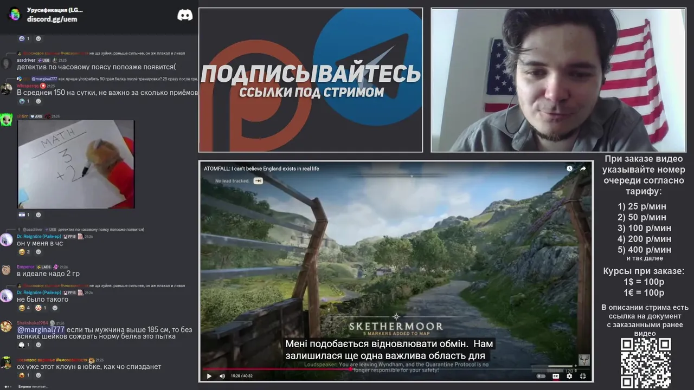Screen dimensions: 694x390
Task: Open avatar beside 'он у меня в чс'
Action: click(7, 239)
